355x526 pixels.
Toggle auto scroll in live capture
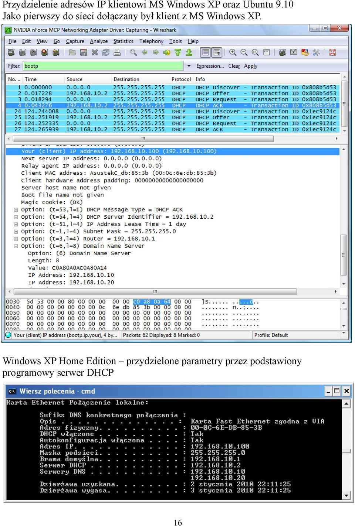point(217,52)
